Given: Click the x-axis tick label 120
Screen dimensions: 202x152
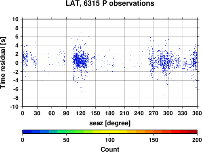Looking at the screenshot, I should [x=81, y=113].
